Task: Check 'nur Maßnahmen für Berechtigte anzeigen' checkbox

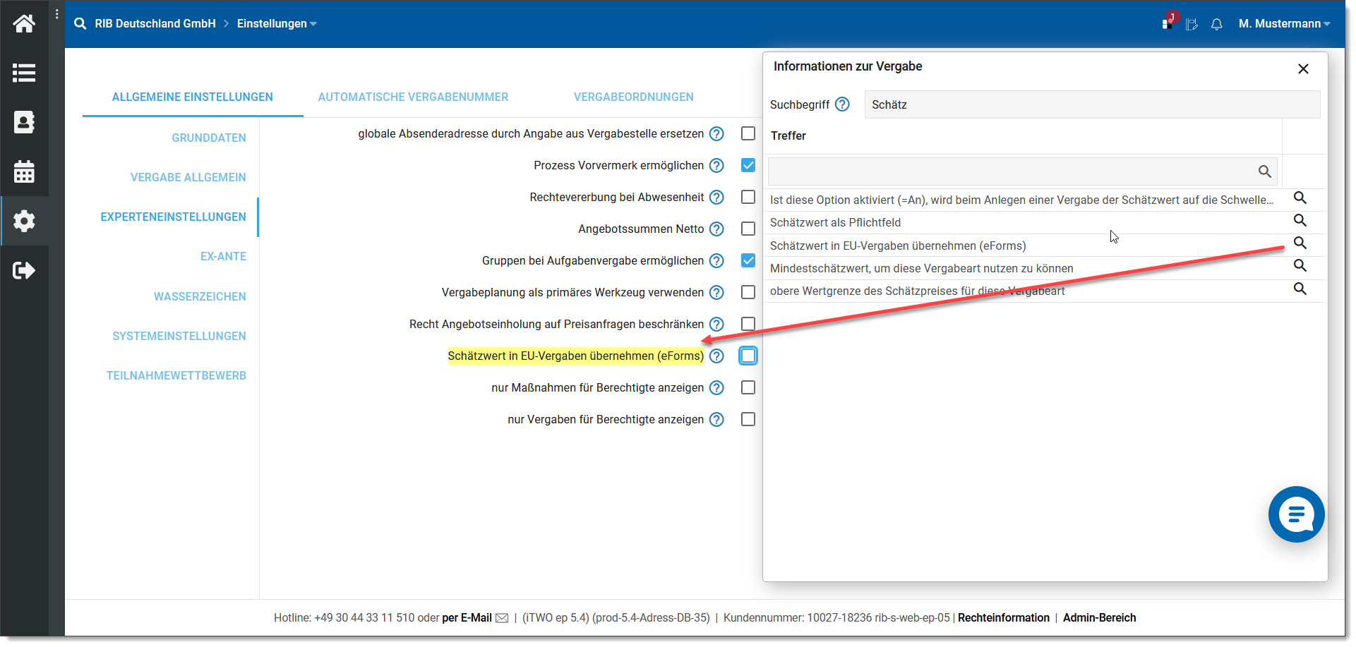Action: pos(748,387)
